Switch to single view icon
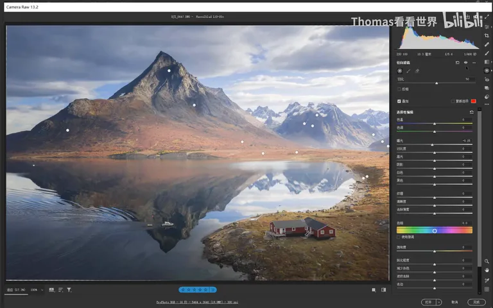The width and height of the screenshot is (493, 308). pyautogui.click(x=374, y=290)
